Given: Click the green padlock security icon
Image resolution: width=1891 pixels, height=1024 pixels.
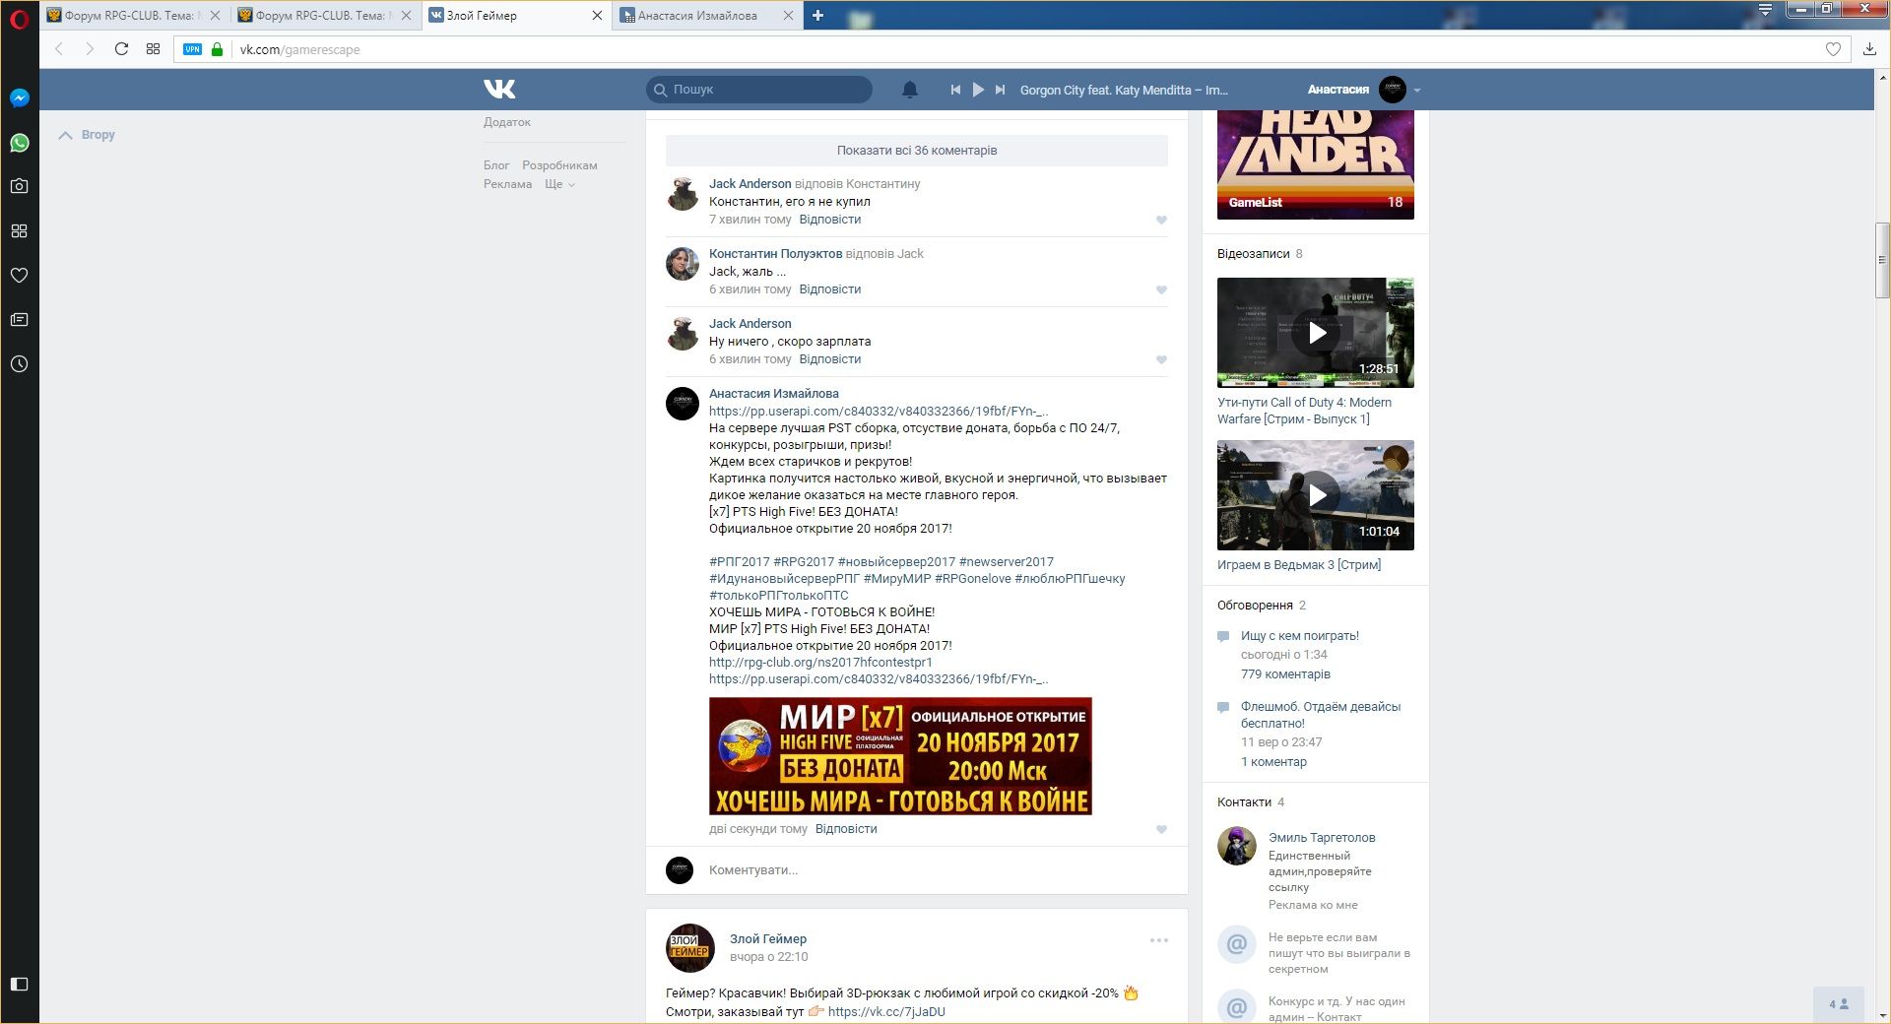Looking at the screenshot, I should [x=218, y=49].
